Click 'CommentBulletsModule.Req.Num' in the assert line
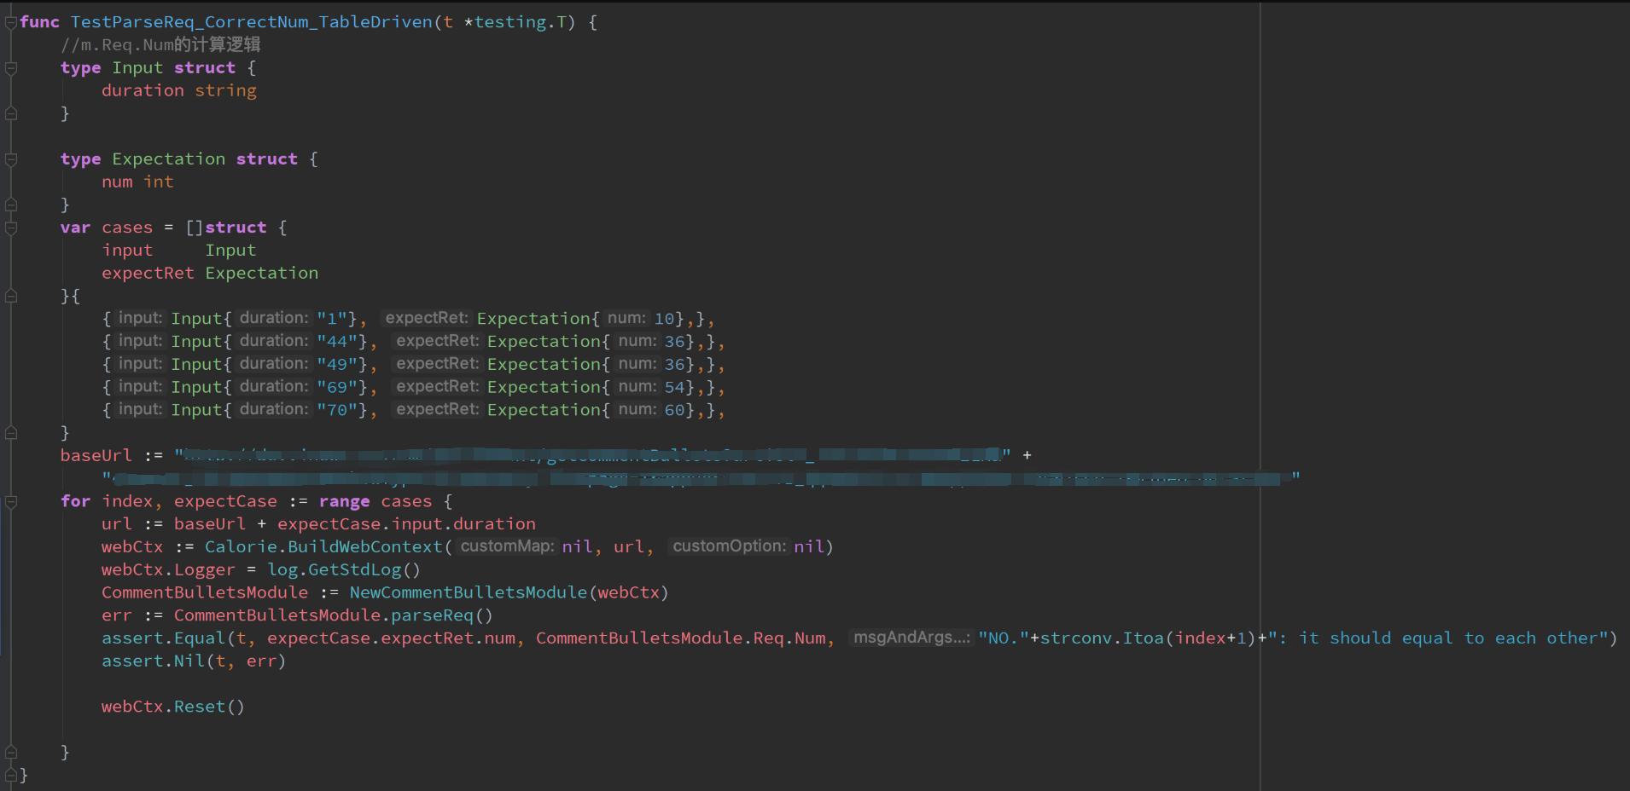The height and width of the screenshot is (791, 1630). [681, 638]
